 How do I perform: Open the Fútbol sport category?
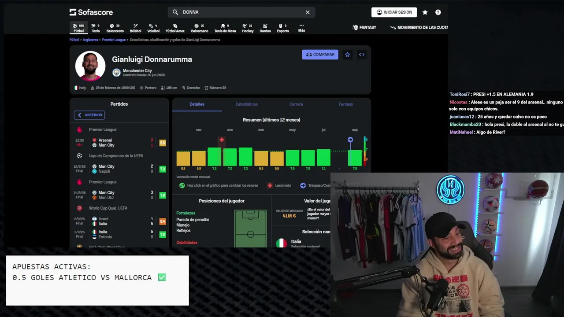click(x=78, y=28)
